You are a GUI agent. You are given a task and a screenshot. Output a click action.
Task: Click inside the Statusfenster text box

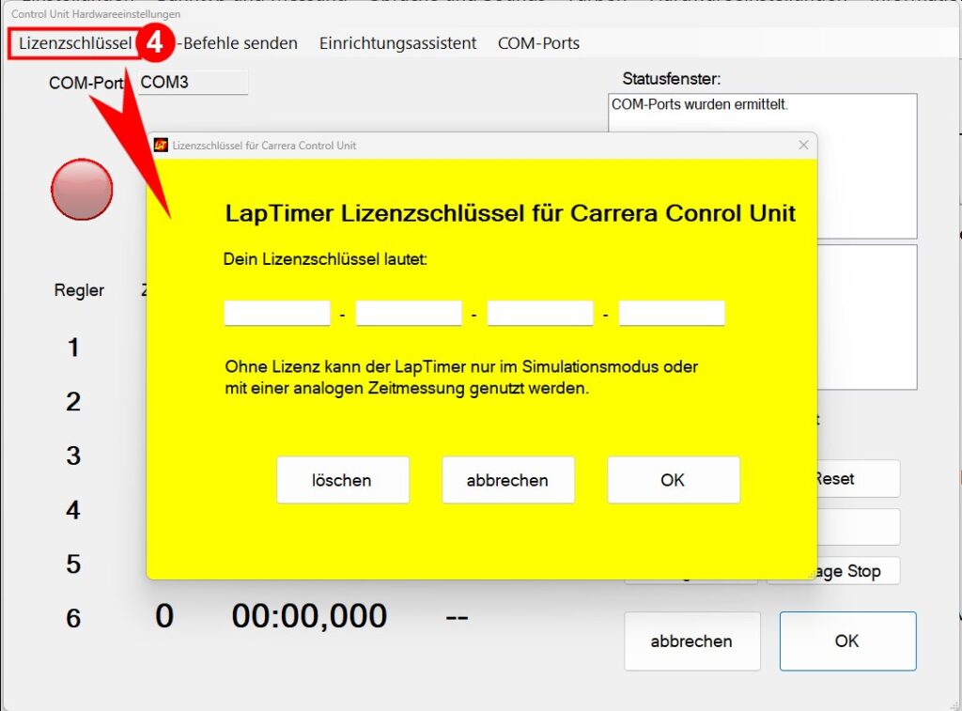coord(762,164)
